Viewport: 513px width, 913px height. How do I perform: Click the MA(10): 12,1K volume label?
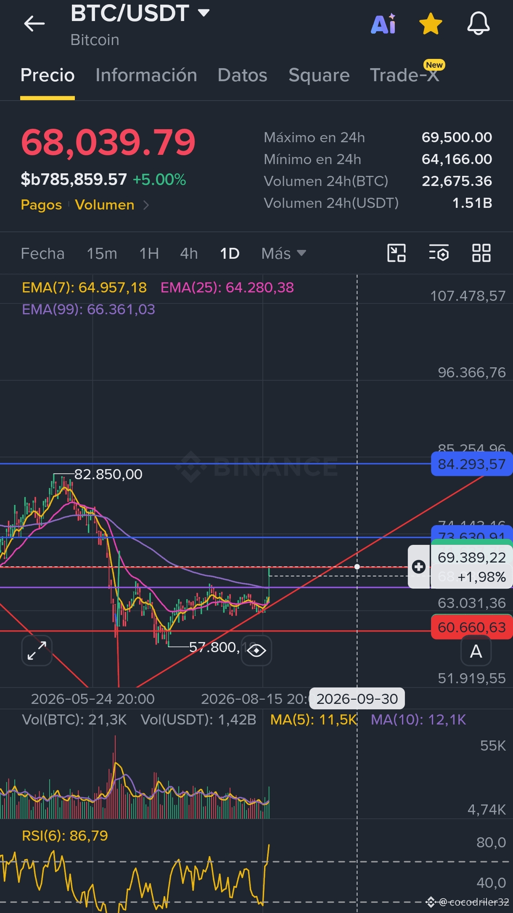418,720
